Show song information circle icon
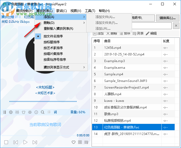This screenshot has height=148, width=181. 36,112
